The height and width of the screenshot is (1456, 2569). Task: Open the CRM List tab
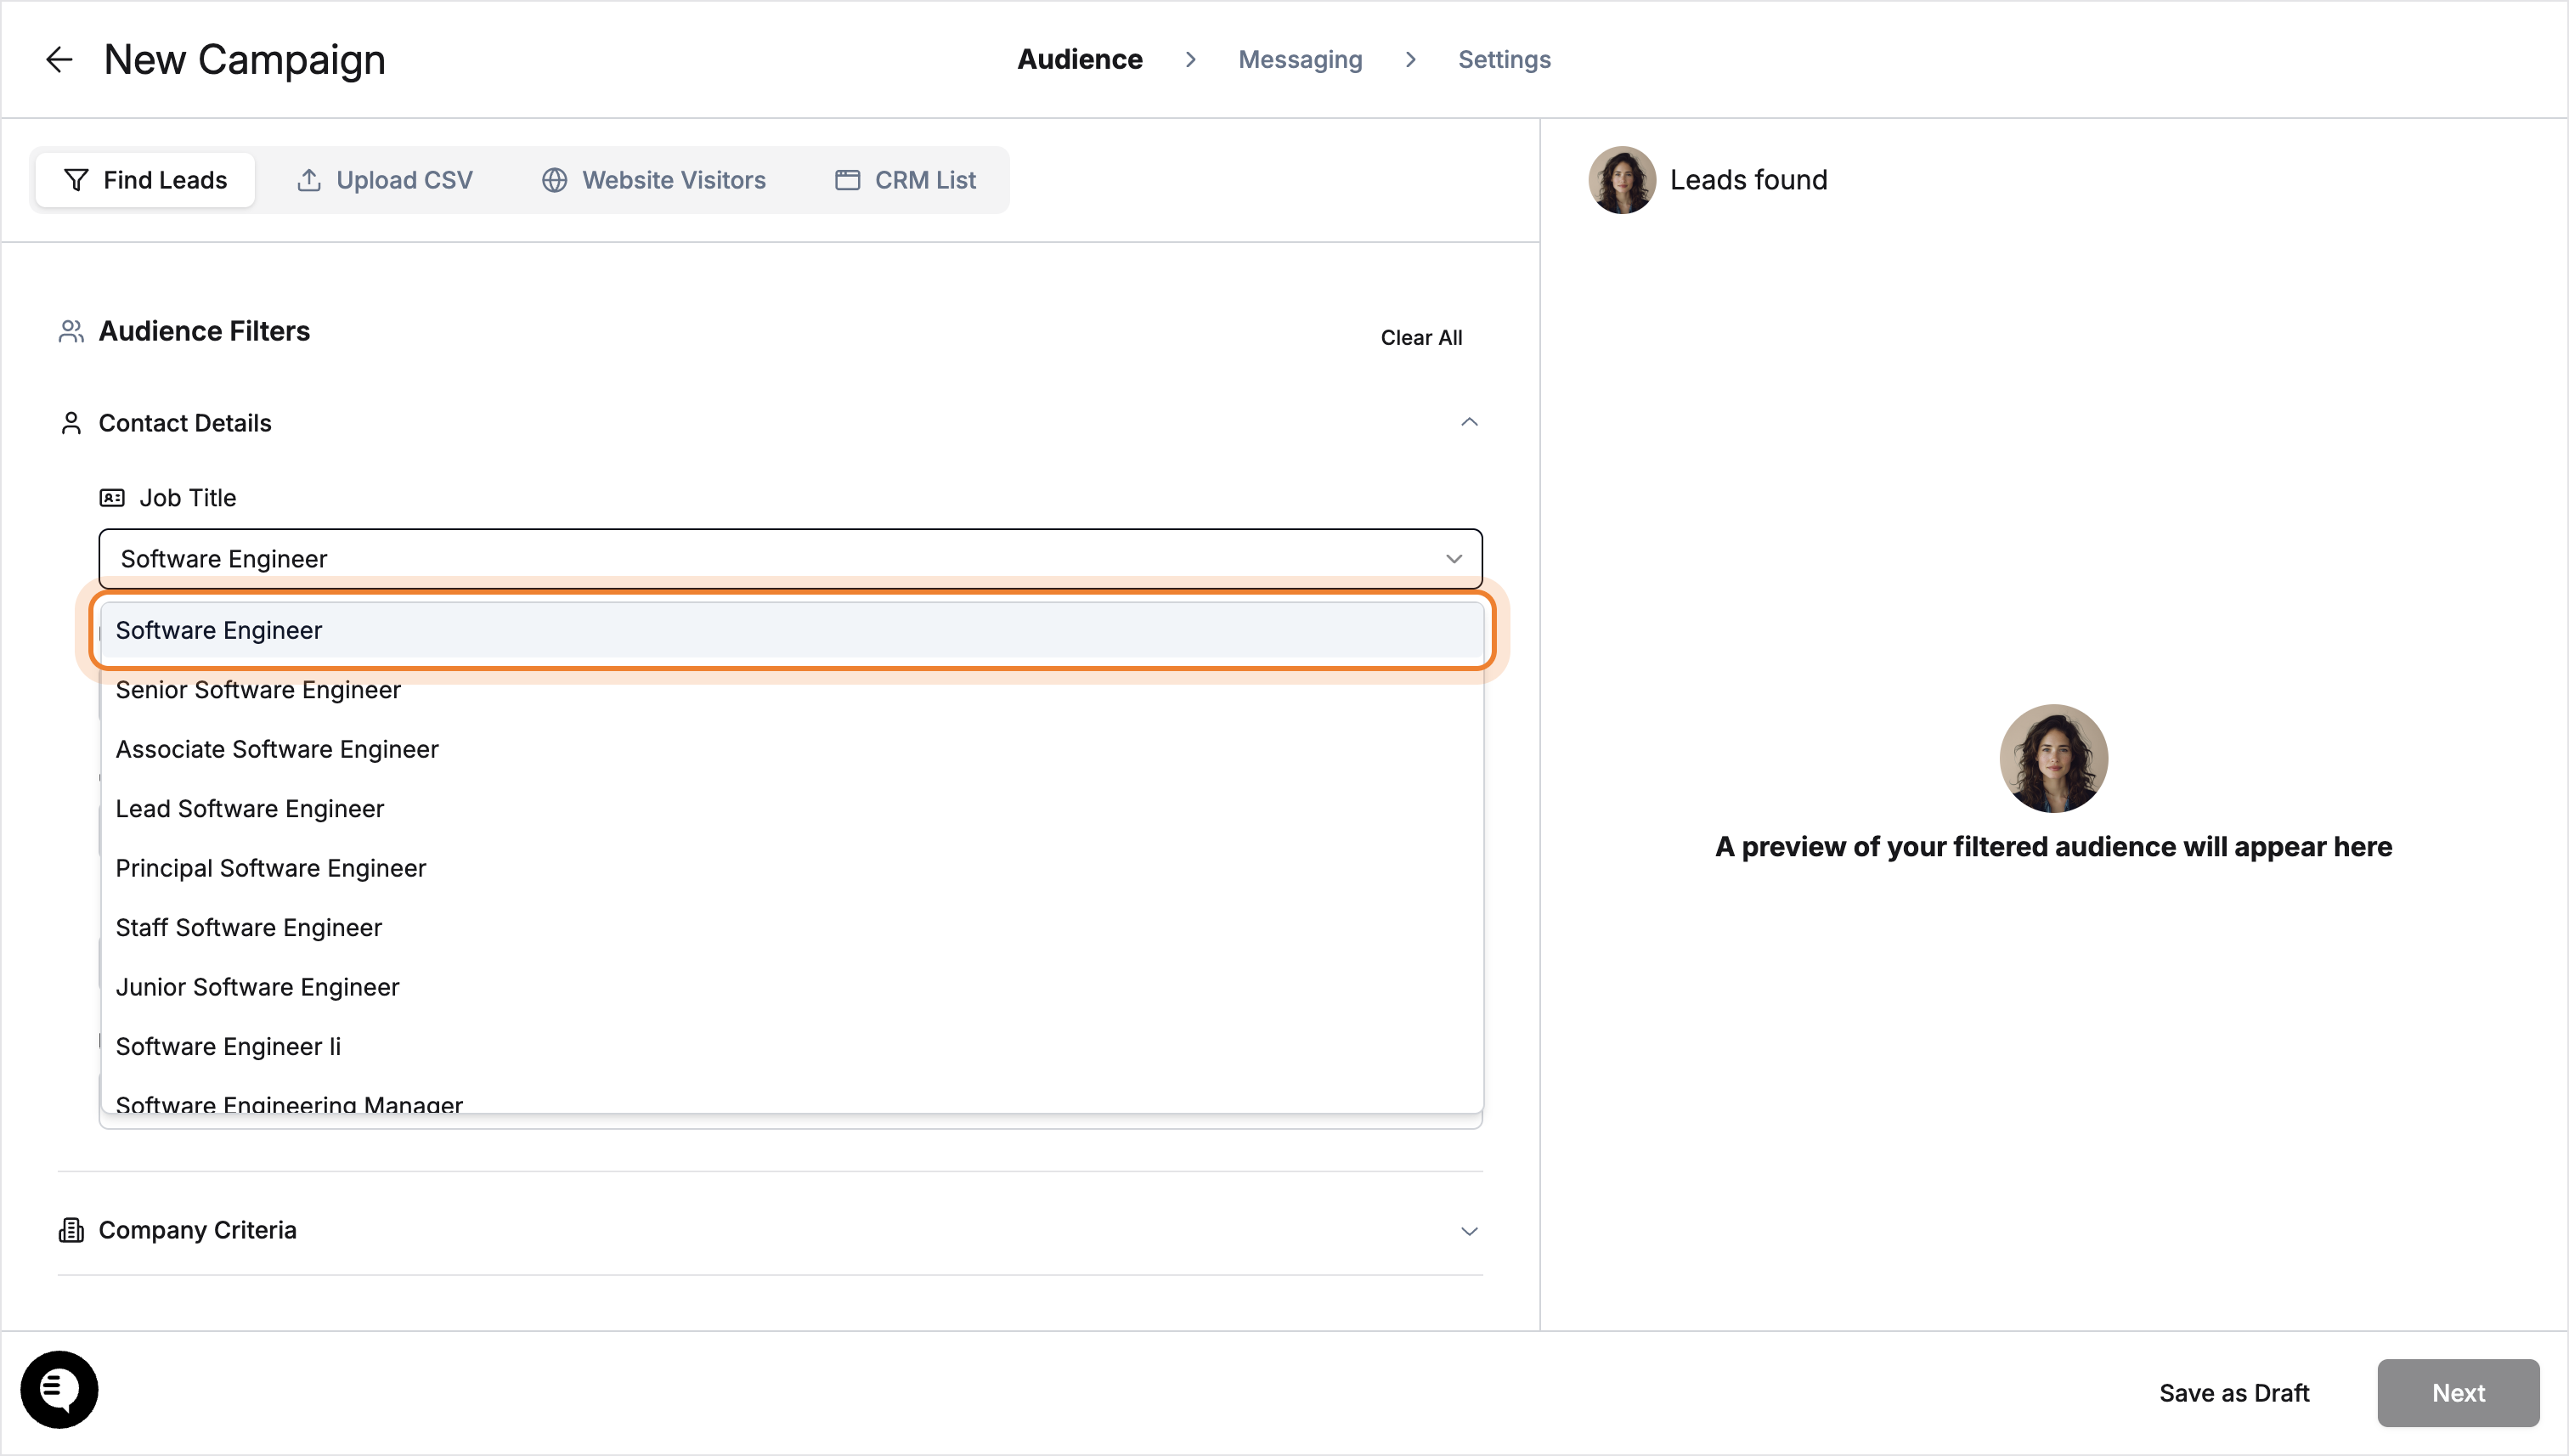[905, 180]
